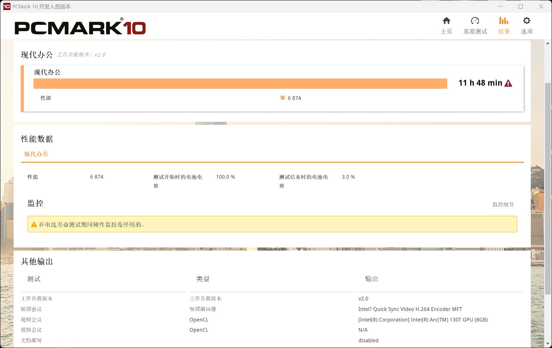Viewport: 552px width, 348px height.
Task: Click the PCMark 10 title bar app icon
Action: [x=7, y=7]
